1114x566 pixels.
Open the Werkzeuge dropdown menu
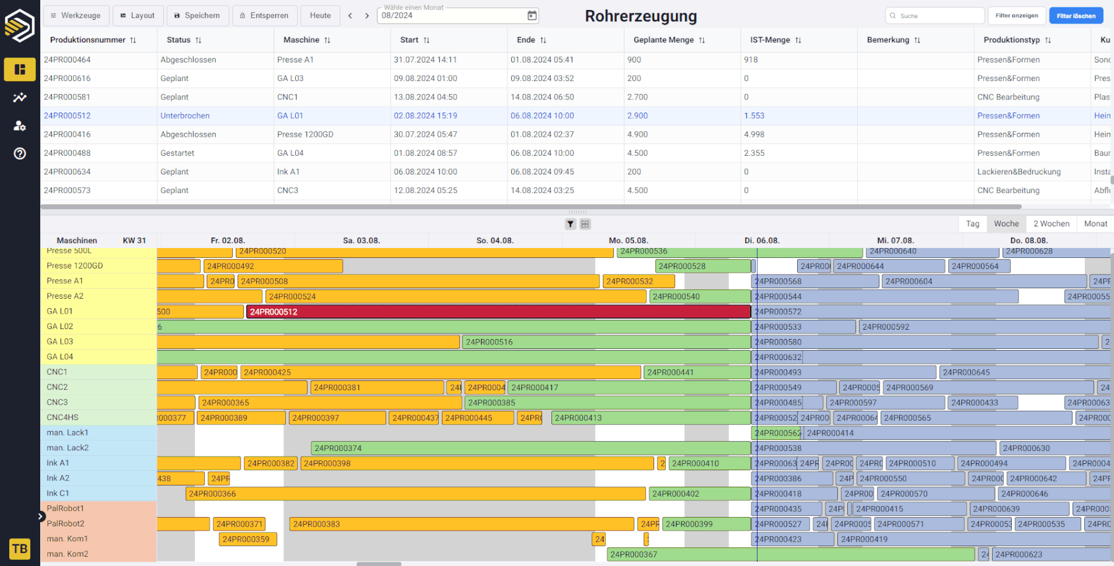click(x=76, y=15)
